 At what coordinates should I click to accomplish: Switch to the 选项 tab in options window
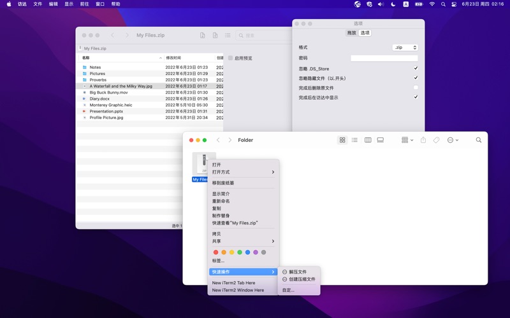365,33
